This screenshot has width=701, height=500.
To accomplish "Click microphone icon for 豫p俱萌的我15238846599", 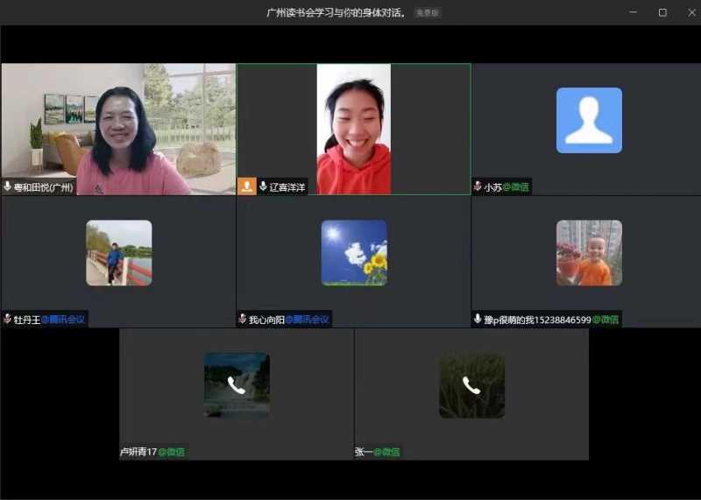I will [478, 320].
